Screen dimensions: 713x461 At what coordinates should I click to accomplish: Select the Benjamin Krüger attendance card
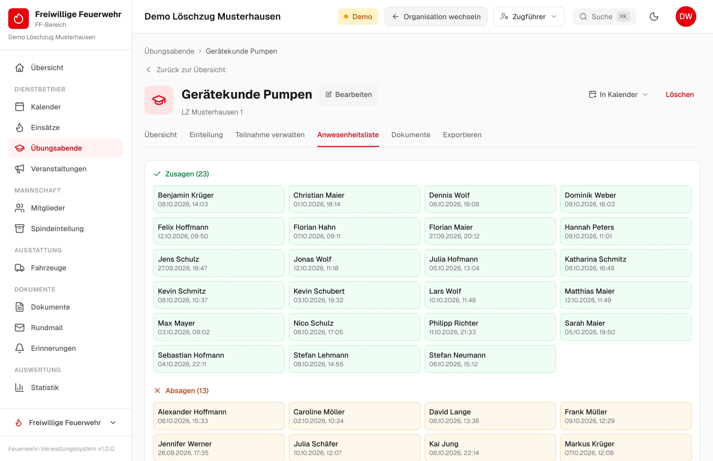pyautogui.click(x=219, y=199)
